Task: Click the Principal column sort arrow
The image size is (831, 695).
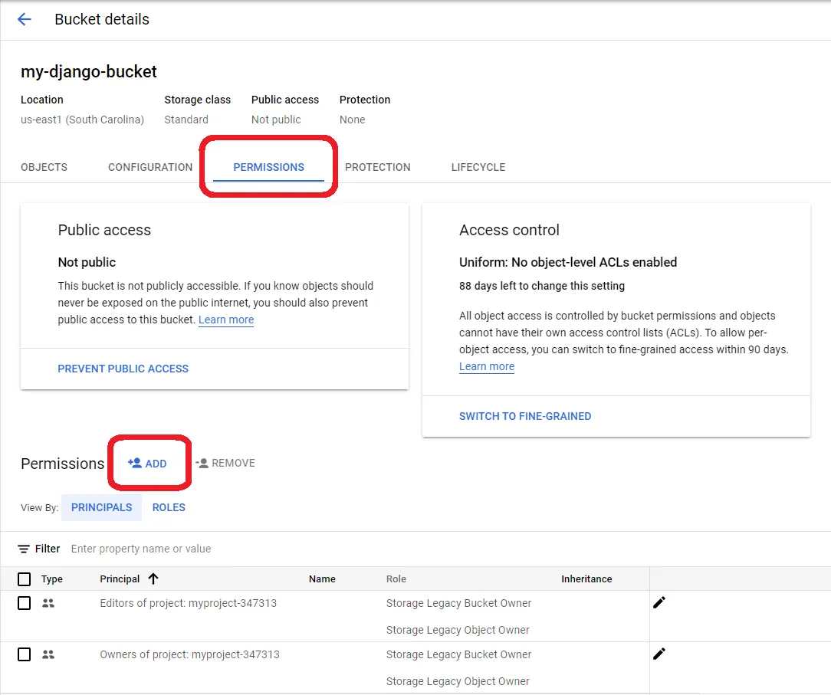Action: tap(153, 579)
